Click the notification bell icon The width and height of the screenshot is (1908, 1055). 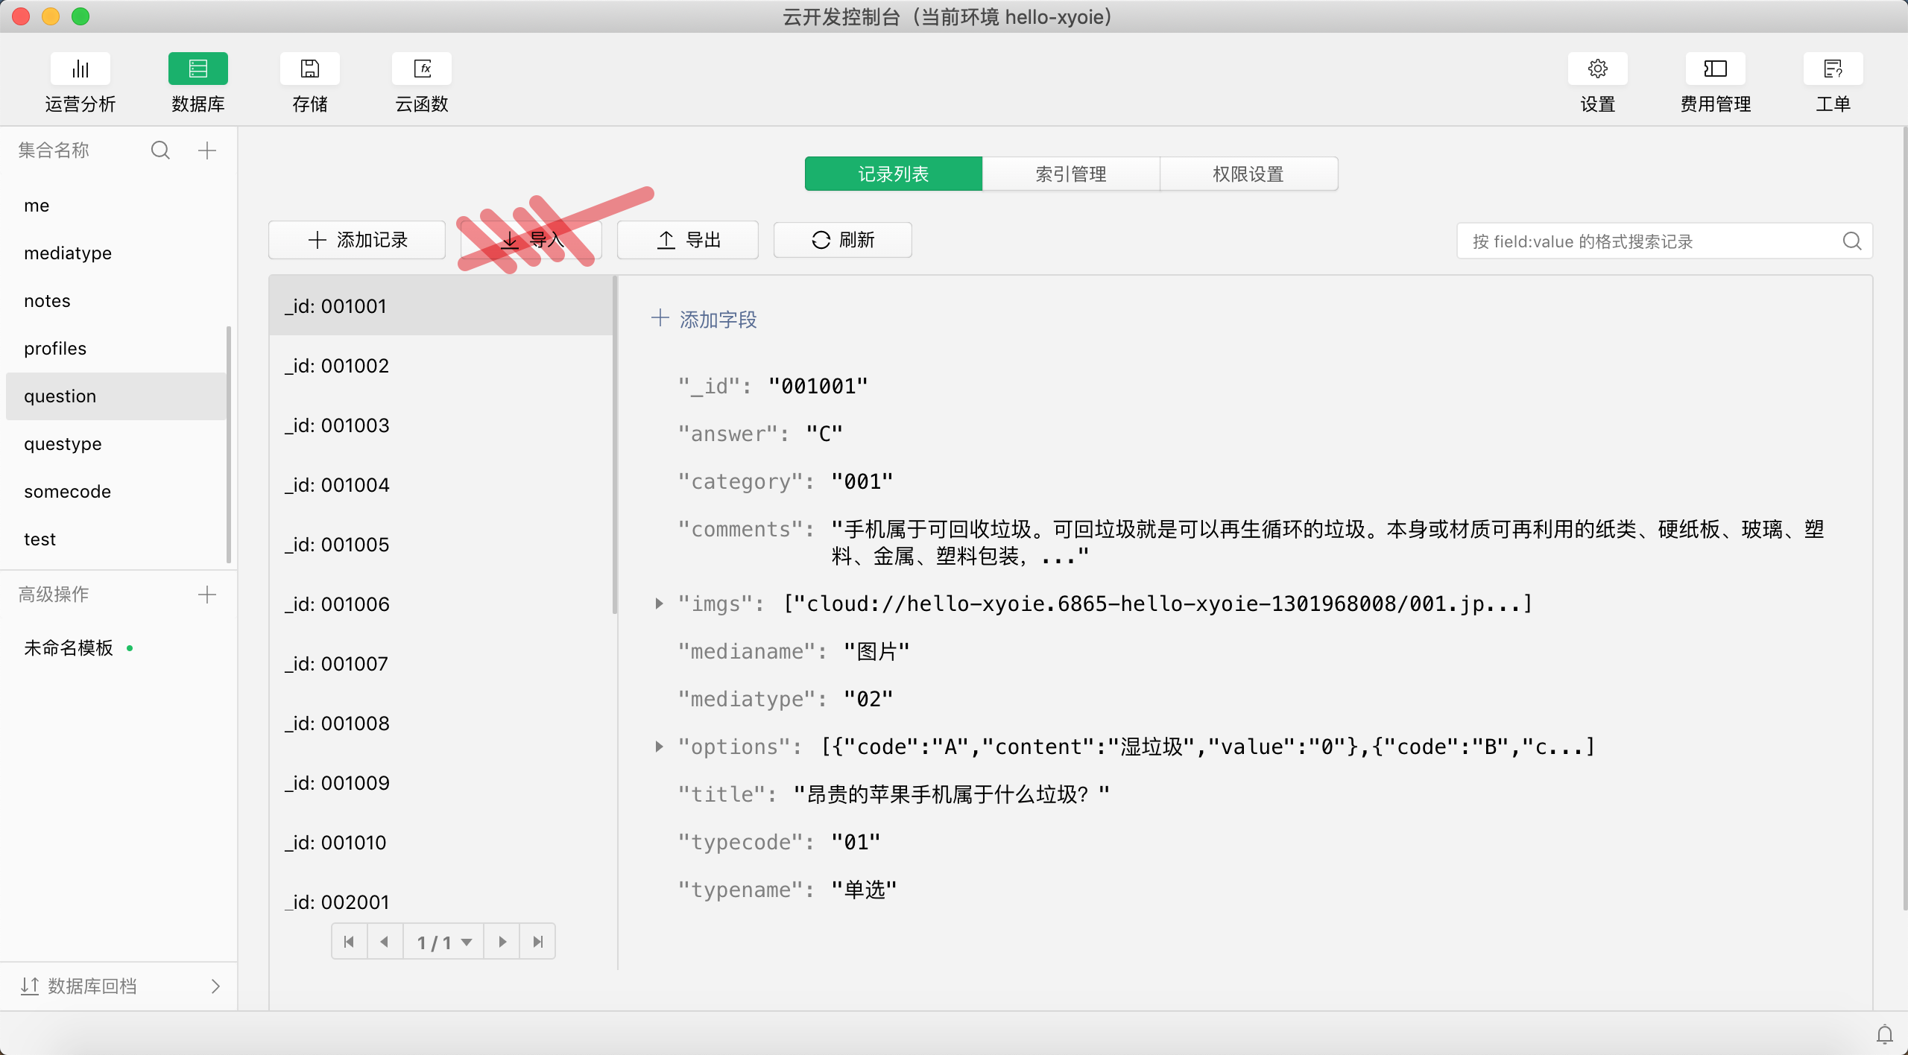pyautogui.click(x=1884, y=1034)
